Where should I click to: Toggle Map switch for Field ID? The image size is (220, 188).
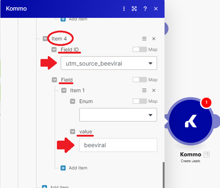(x=140, y=50)
